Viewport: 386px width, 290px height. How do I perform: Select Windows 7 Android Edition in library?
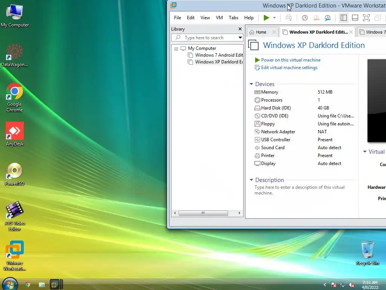tap(219, 55)
